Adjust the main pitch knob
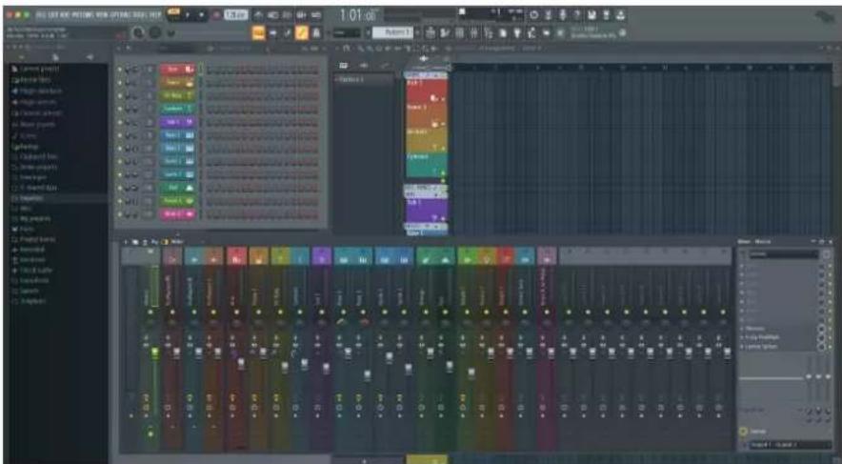The height and width of the screenshot is (464, 842). [155, 32]
